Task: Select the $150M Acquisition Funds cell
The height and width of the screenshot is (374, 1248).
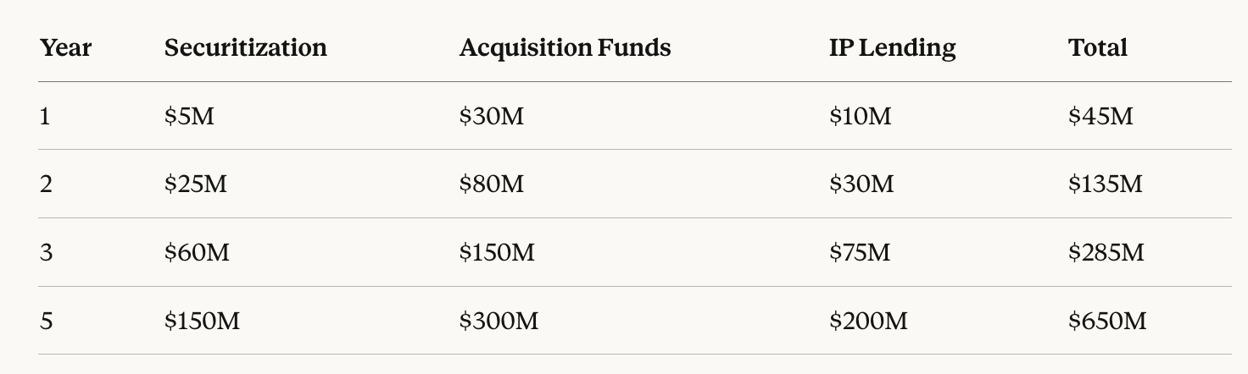Action: (x=497, y=252)
